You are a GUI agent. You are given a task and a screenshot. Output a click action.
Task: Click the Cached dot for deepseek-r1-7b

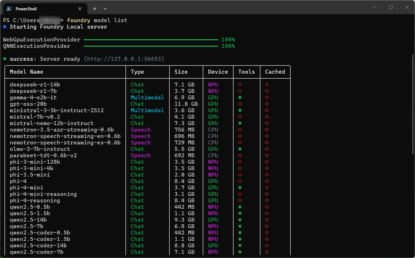(x=267, y=91)
